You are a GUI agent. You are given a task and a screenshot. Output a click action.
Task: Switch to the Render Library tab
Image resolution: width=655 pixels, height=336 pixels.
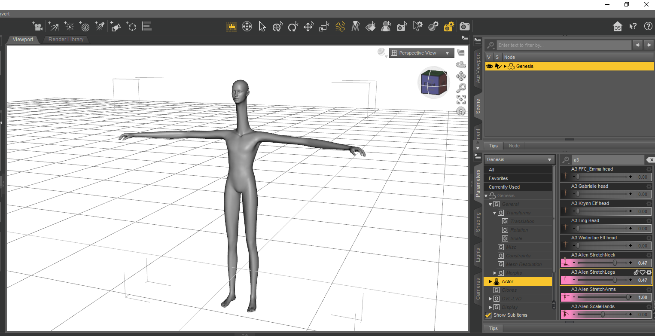coord(66,40)
